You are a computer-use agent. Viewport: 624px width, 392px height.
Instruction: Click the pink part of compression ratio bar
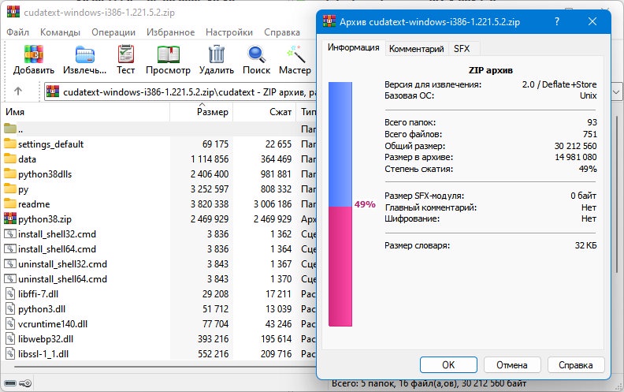pyautogui.click(x=340, y=266)
